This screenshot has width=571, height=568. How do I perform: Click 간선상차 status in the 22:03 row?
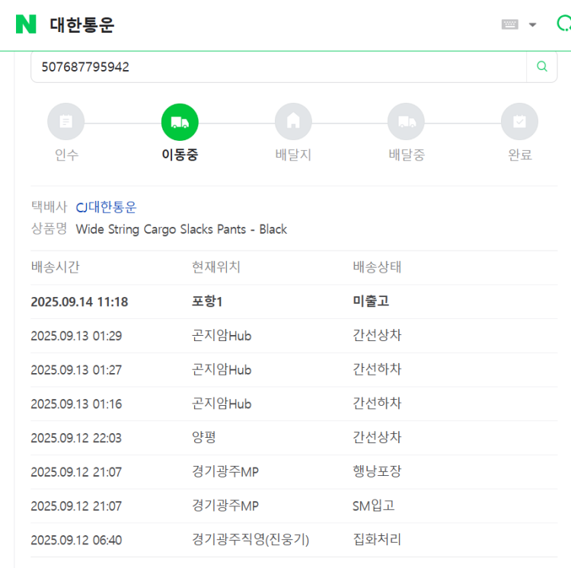[377, 437]
